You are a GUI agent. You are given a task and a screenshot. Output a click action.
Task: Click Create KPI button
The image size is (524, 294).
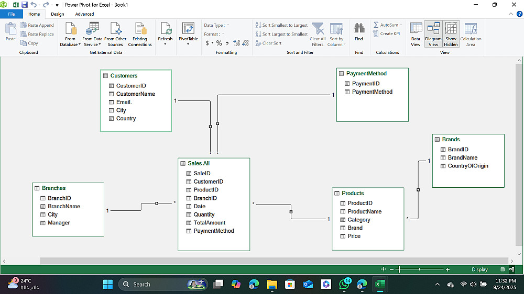[x=386, y=33]
